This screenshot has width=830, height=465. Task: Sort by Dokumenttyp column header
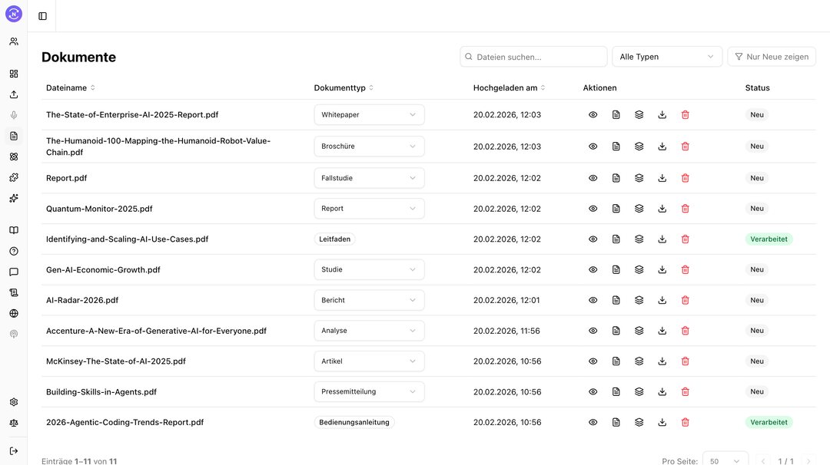344,87
